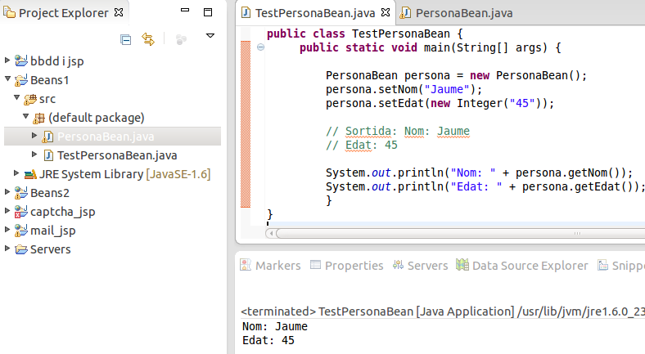The height and width of the screenshot is (354, 645).
Task: Select the TestPersonaBean.java editor tab
Action: pos(313,13)
